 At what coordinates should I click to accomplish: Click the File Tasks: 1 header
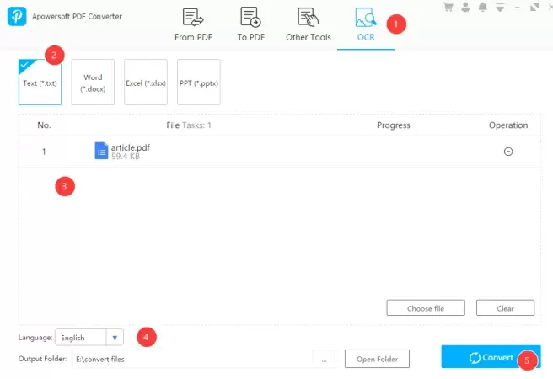189,125
